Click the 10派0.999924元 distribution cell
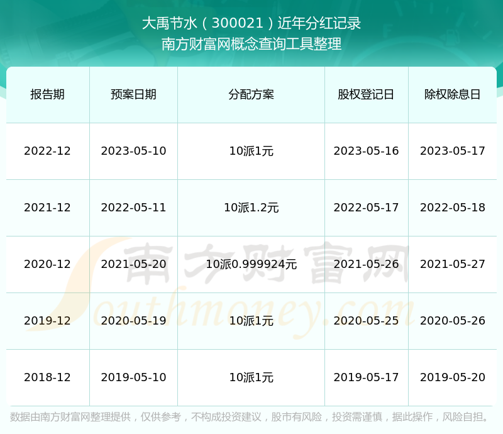Viewport: 503px width, 434px height. [x=251, y=264]
